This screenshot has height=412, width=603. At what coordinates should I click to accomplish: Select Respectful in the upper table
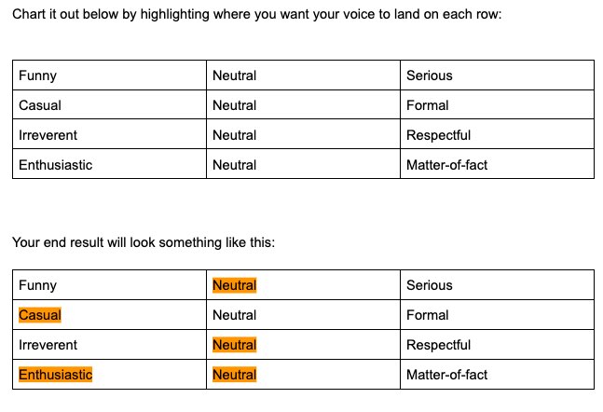coord(438,135)
